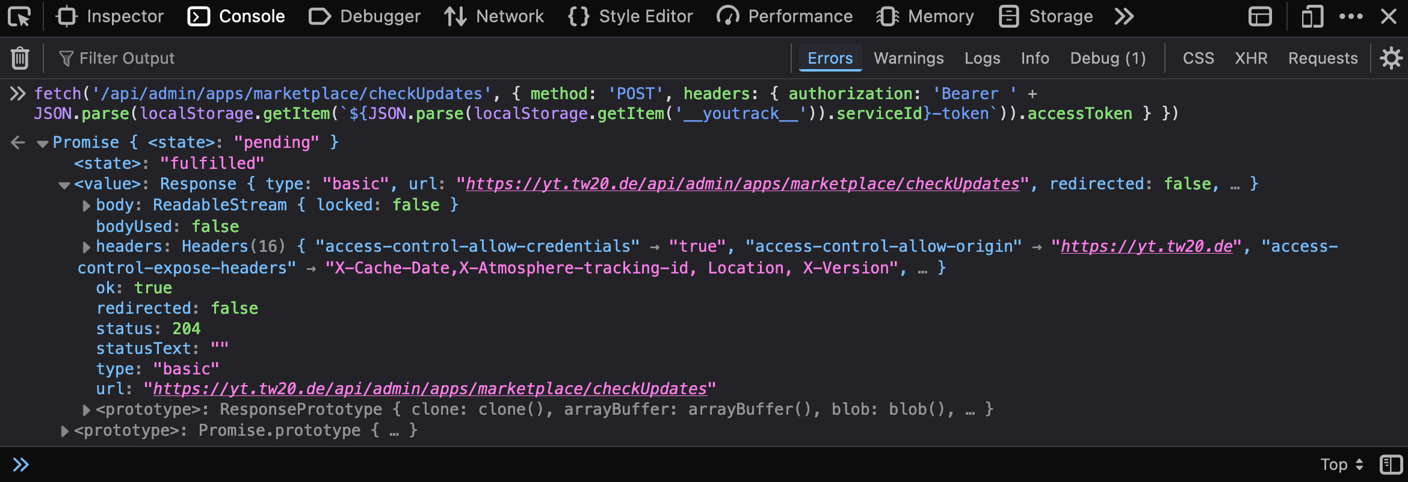The image size is (1408, 482).
Task: Toggle the Warnings filter
Action: click(x=909, y=58)
